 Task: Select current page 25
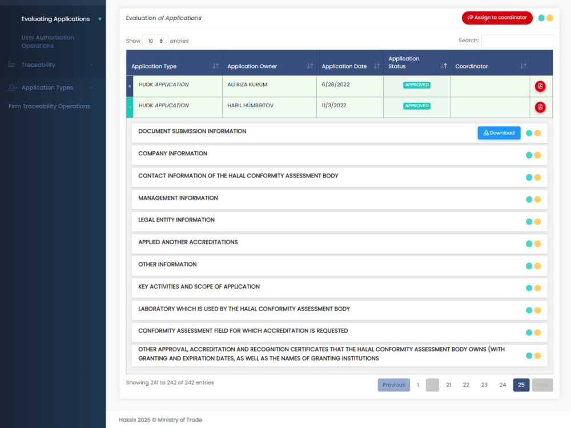point(521,385)
